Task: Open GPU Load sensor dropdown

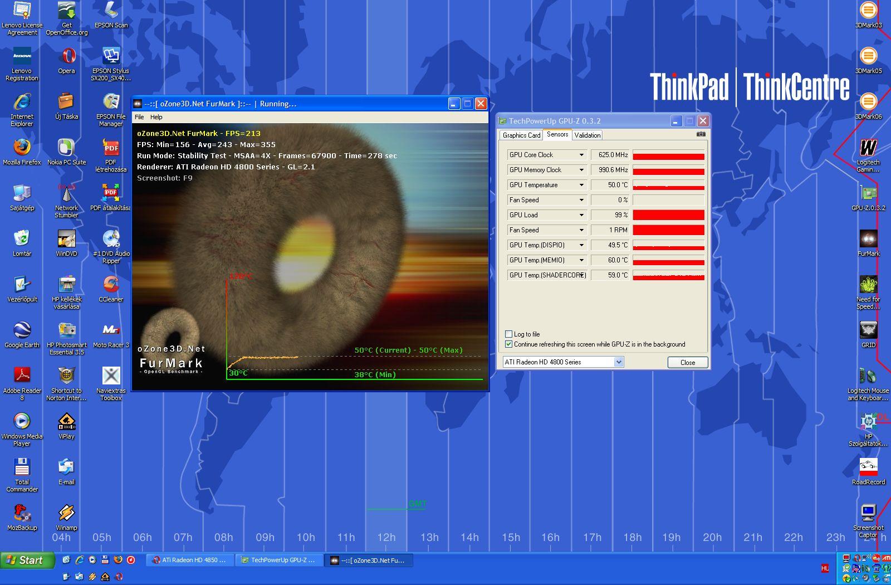Action: pos(581,215)
